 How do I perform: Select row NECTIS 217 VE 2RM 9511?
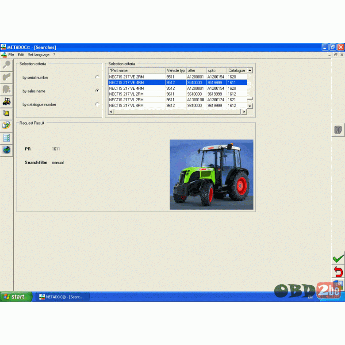[x=177, y=77]
